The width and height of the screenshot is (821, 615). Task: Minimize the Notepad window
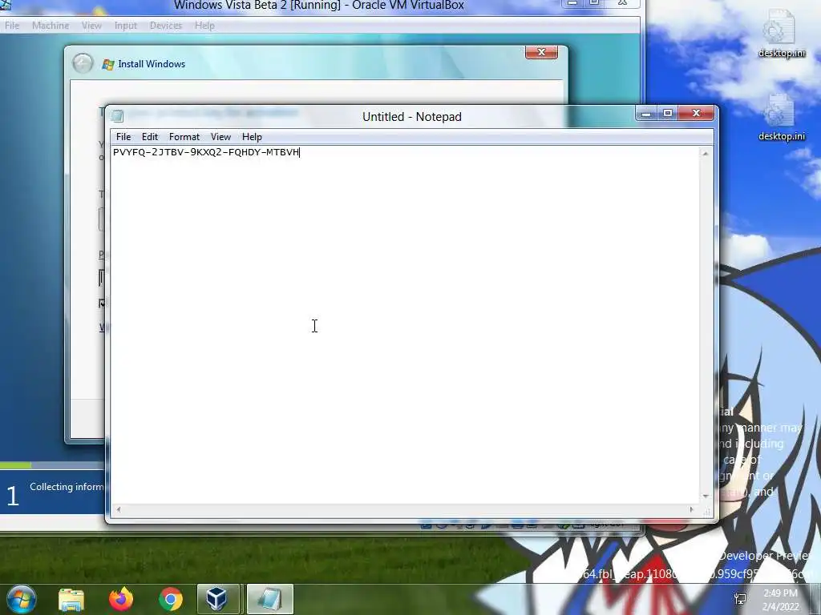[646, 113]
